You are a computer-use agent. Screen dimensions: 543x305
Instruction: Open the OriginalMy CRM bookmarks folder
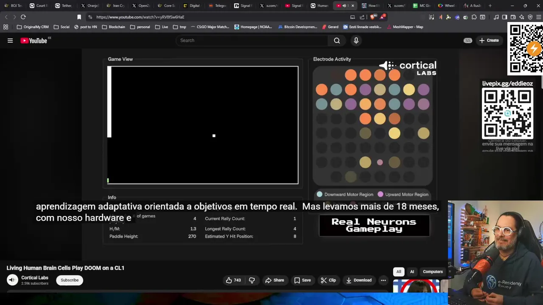33,27
